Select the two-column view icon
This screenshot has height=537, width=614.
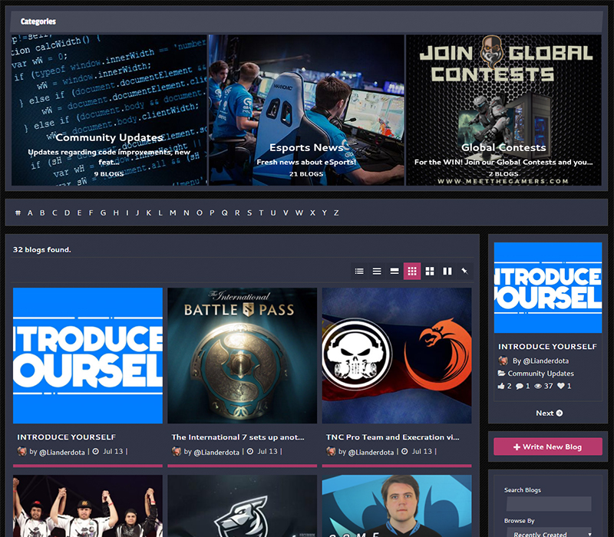pyautogui.click(x=447, y=271)
